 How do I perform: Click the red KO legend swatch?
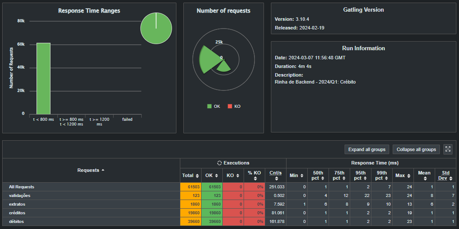click(x=230, y=106)
